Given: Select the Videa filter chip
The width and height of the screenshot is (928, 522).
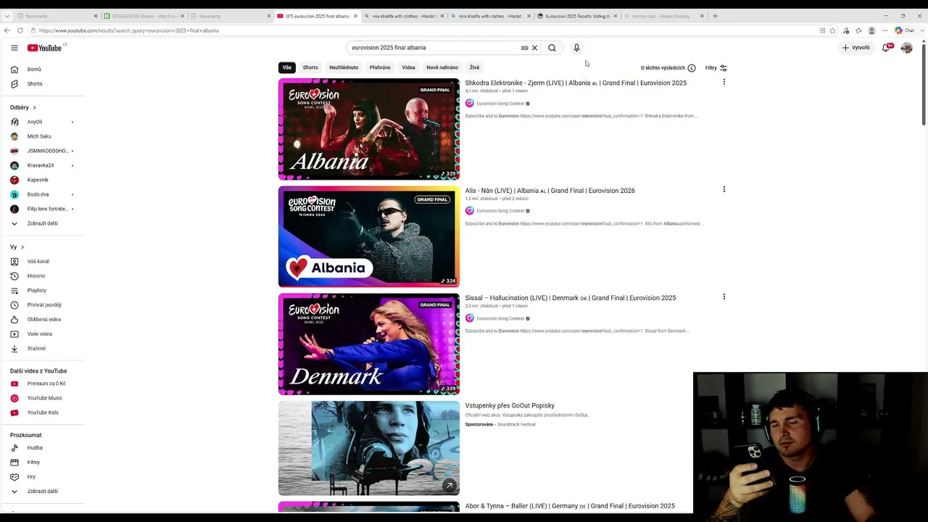Looking at the screenshot, I should point(409,67).
